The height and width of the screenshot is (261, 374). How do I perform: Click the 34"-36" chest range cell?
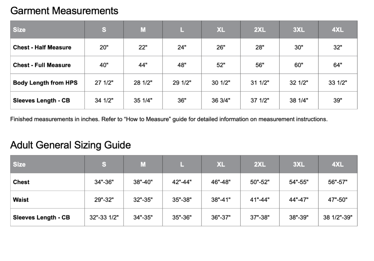[104, 182]
